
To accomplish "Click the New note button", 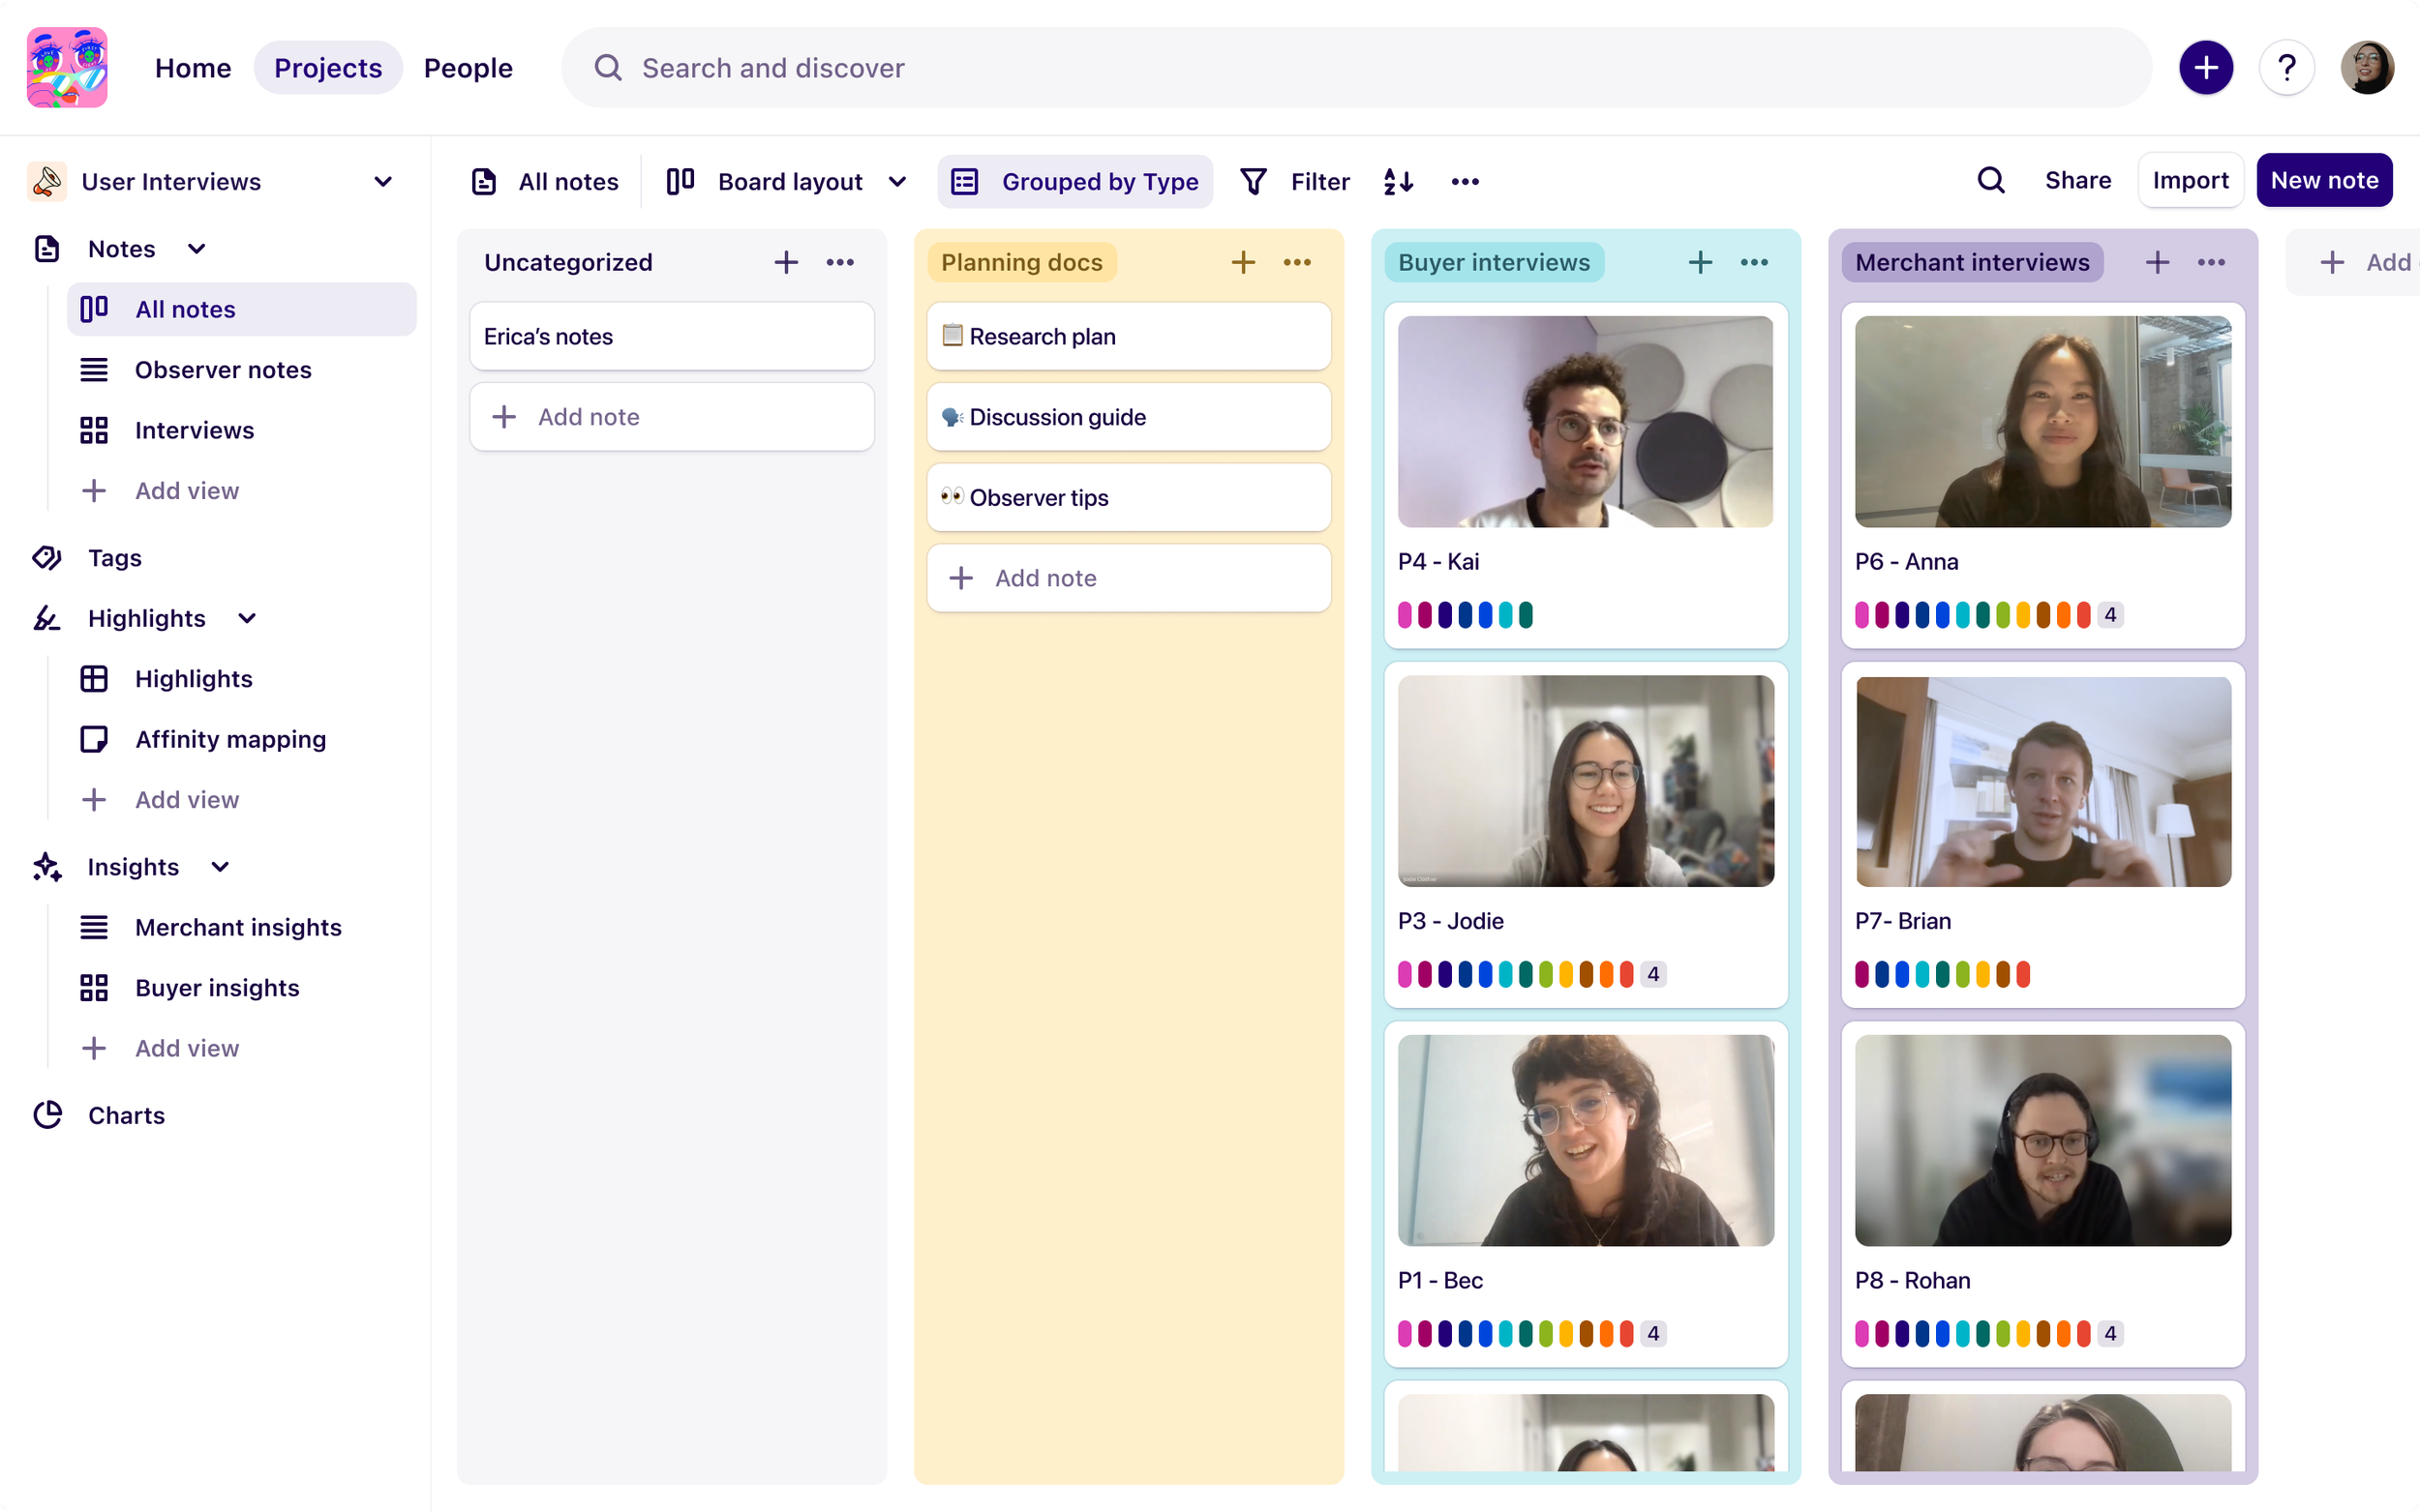I will pos(2323,180).
